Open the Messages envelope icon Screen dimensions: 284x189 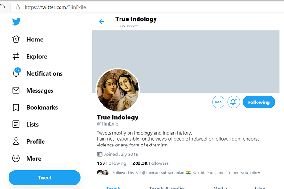tap(16, 90)
